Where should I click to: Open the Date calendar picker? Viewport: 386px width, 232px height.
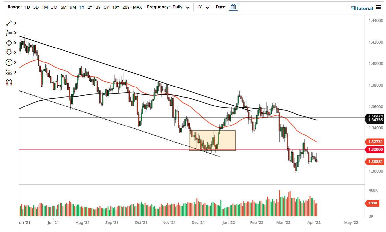[x=233, y=7]
